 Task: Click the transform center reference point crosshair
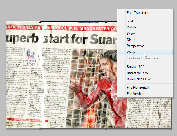click(x=106, y=75)
